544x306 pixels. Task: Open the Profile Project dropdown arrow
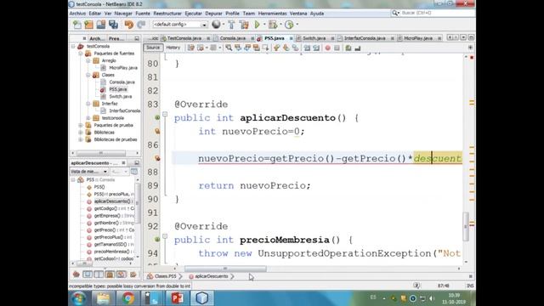coord(297,25)
